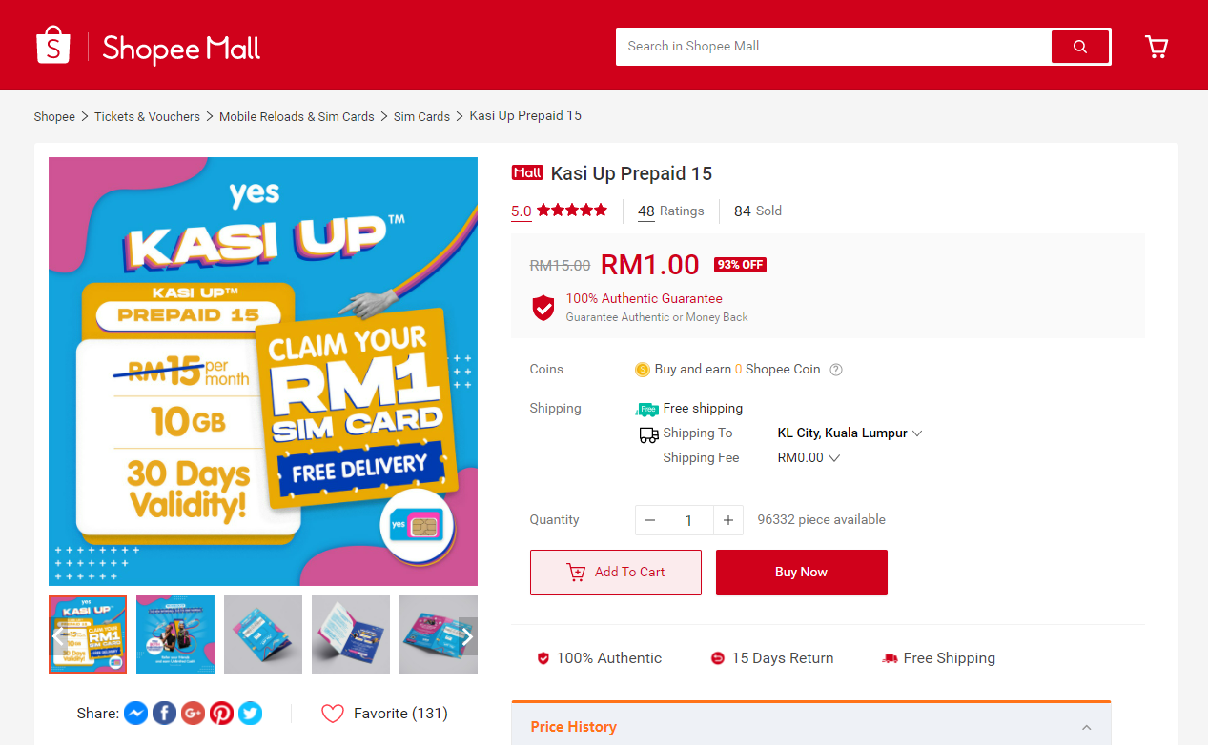The width and height of the screenshot is (1208, 745).
Task: Expand the RM0.00 shipping fee dropdown
Action: coord(809,457)
